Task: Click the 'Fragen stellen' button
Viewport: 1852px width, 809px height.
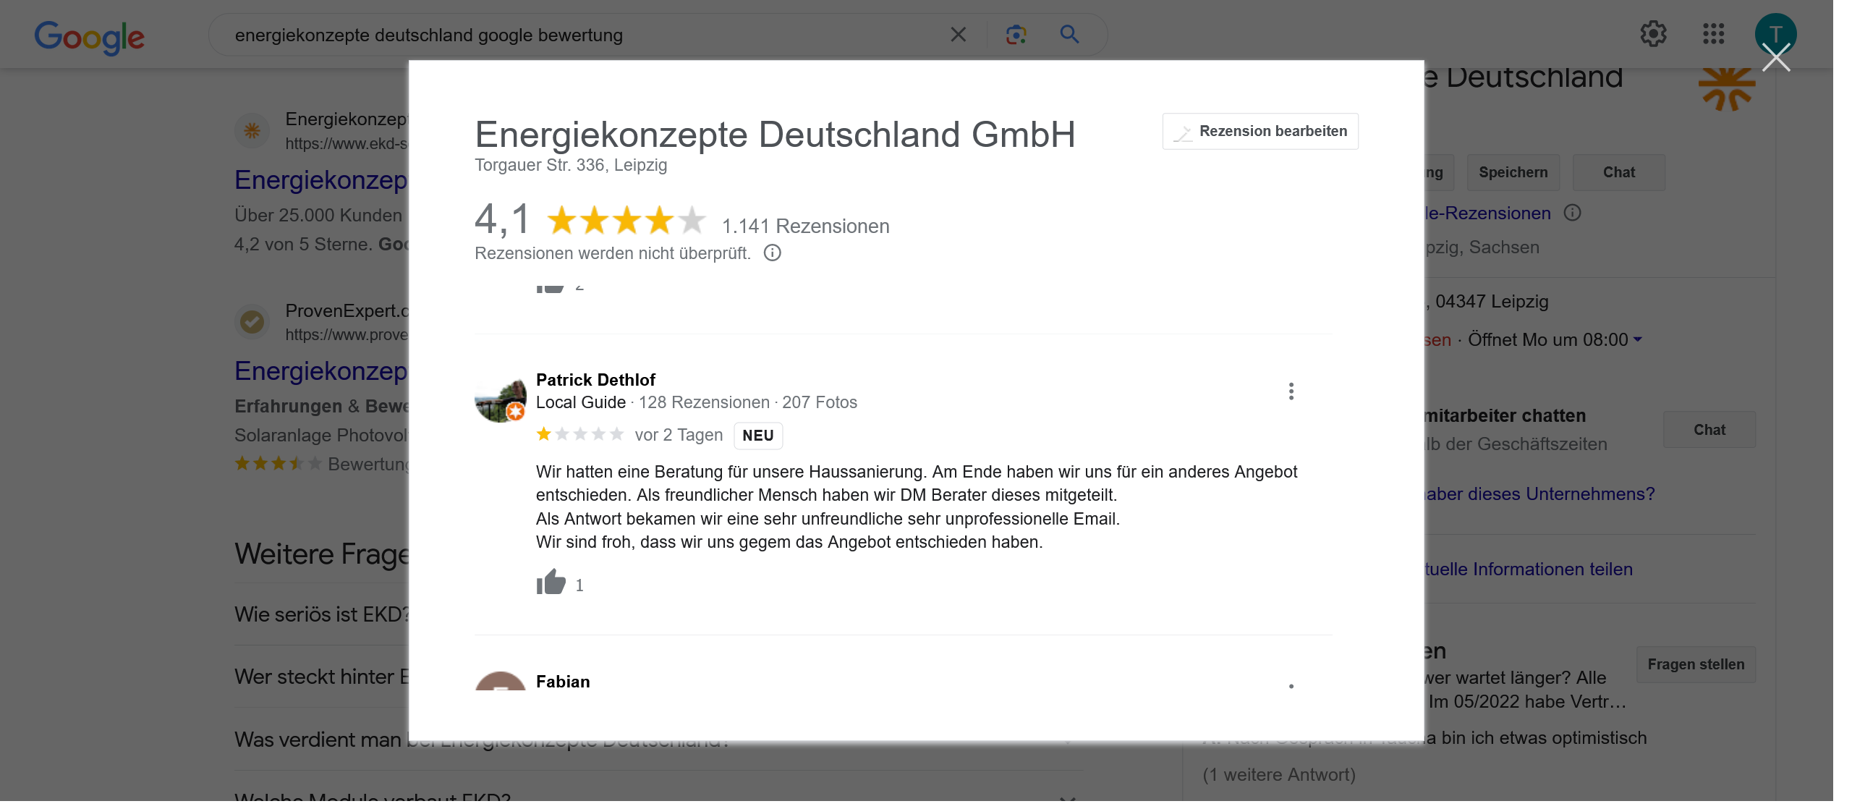Action: pos(1696,664)
